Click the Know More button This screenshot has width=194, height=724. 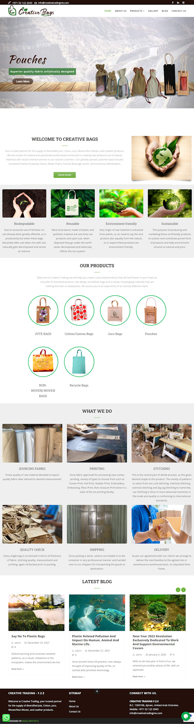(x=65, y=175)
